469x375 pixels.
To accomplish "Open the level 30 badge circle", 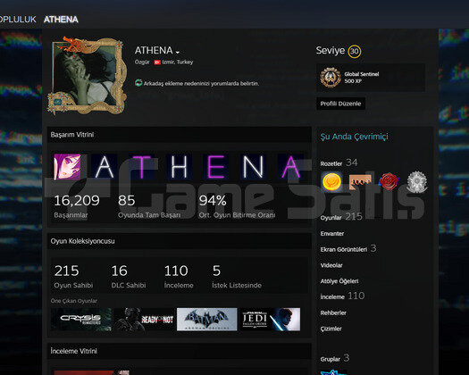I will (x=355, y=51).
